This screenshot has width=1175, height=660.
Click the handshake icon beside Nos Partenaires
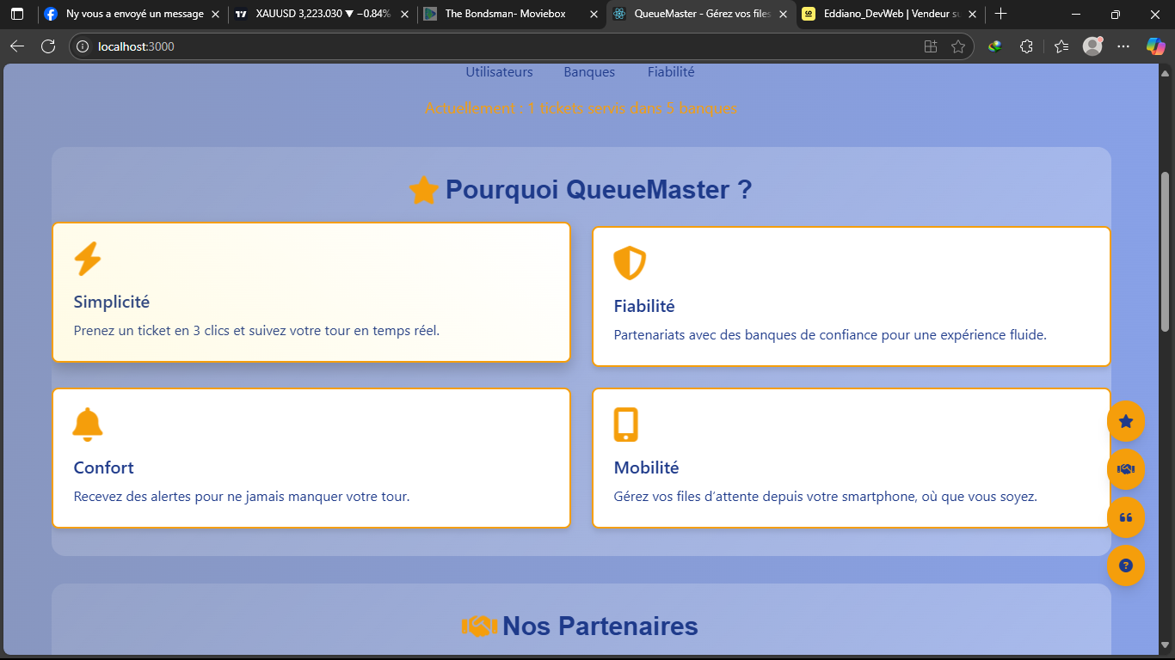tap(480, 626)
